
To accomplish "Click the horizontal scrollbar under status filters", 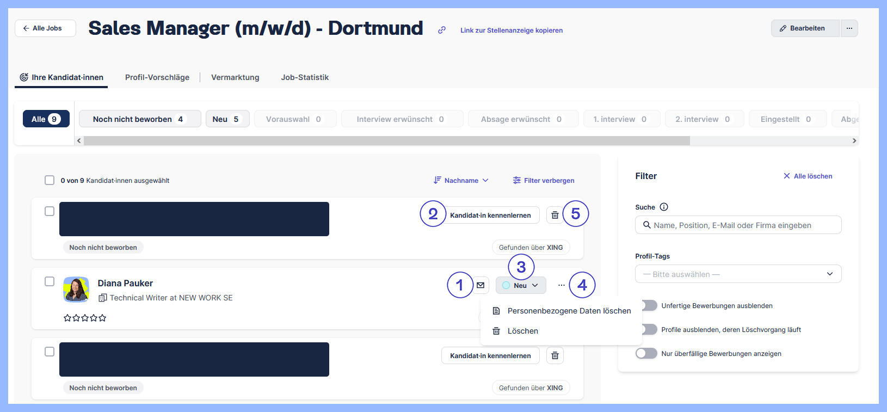I will (x=386, y=140).
